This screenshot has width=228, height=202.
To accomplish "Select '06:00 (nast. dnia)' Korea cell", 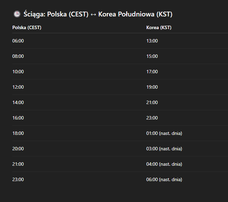I will [164, 179].
